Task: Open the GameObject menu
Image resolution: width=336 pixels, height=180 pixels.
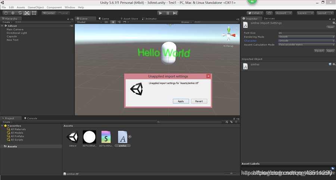Action: (x=36, y=7)
